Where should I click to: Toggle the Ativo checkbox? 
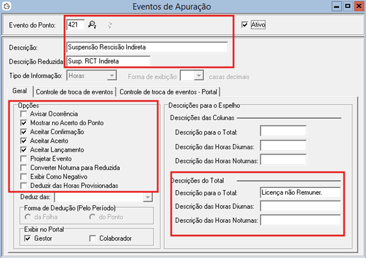click(x=246, y=25)
